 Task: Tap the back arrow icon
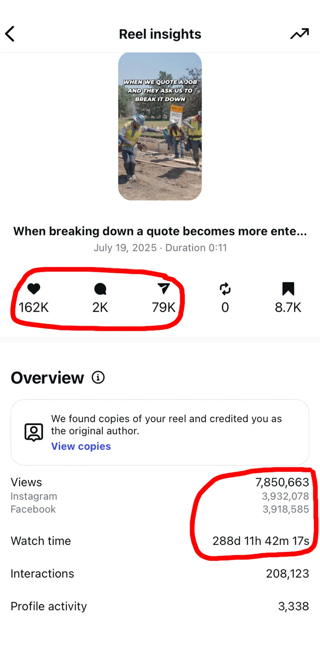point(10,34)
